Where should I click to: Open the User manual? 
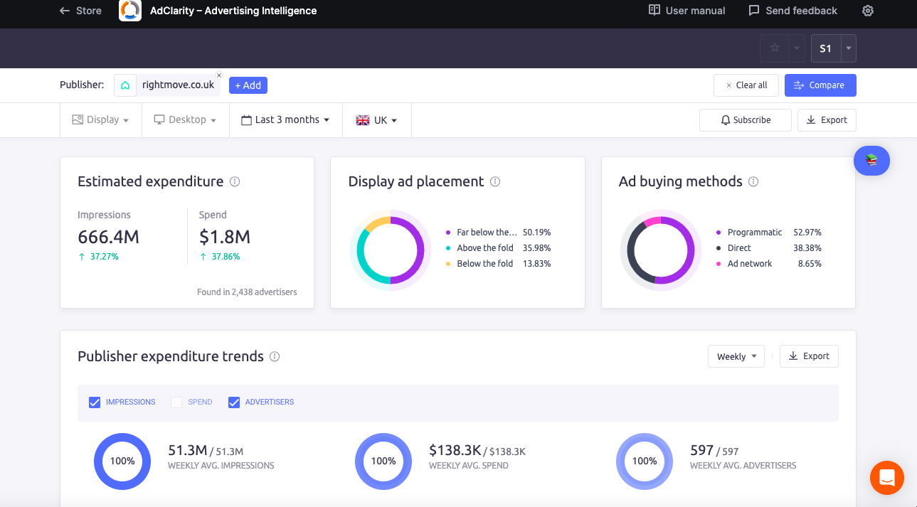coord(687,11)
